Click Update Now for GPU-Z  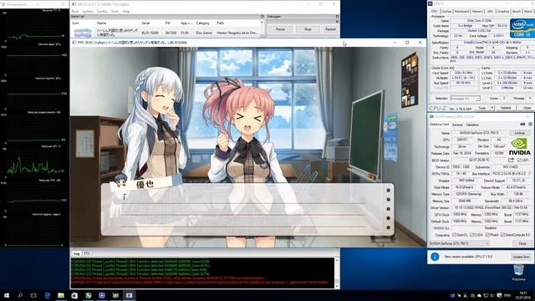click(x=521, y=257)
